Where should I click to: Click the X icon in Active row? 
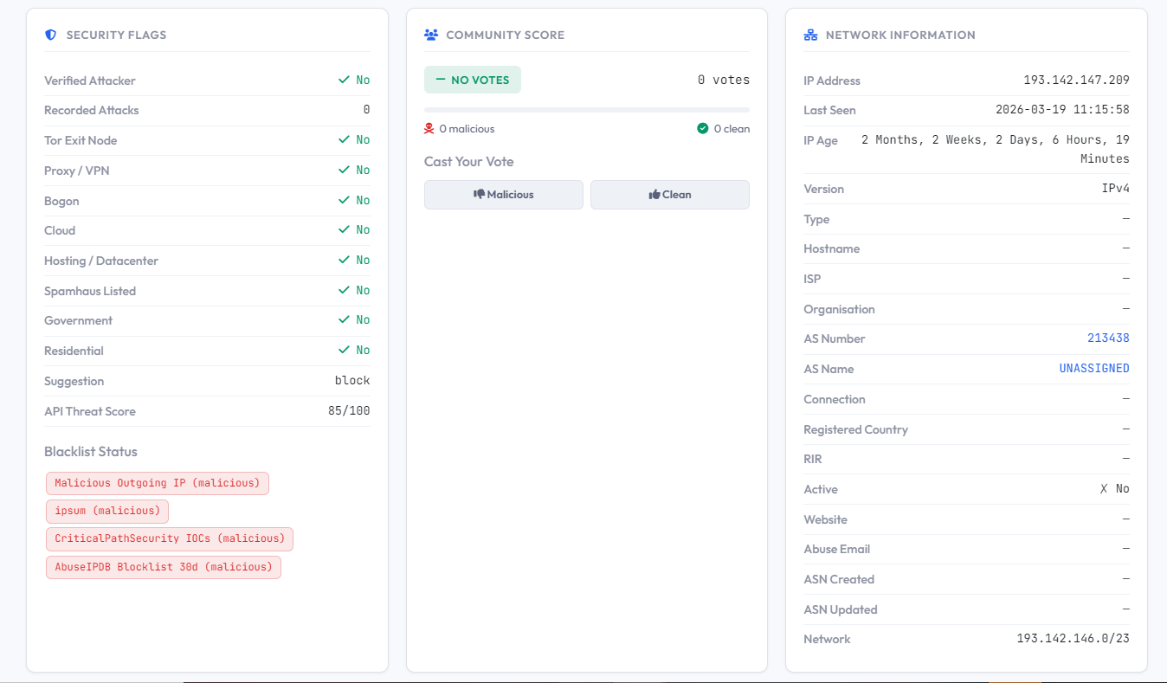coord(1104,489)
